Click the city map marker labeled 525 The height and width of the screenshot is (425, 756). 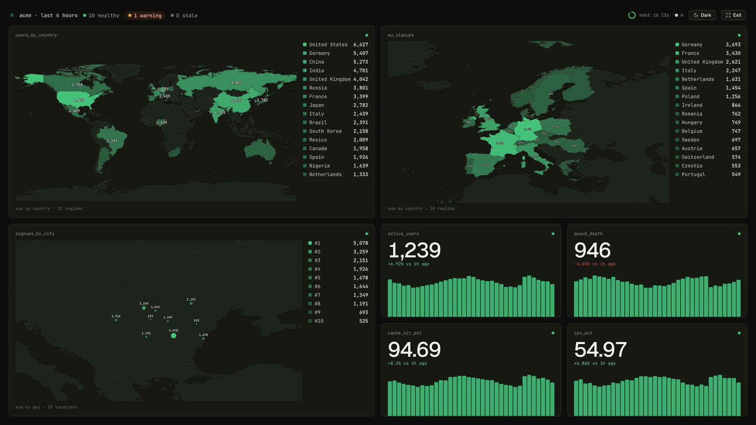pos(197,324)
